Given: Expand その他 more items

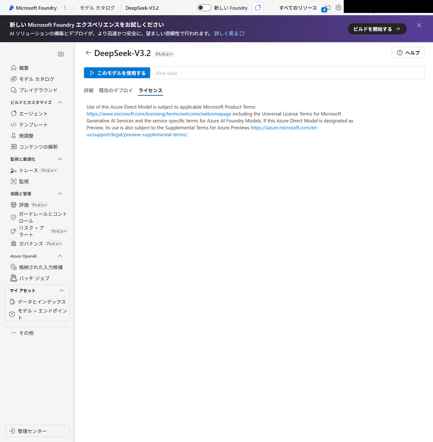Looking at the screenshot, I should (x=22, y=333).
